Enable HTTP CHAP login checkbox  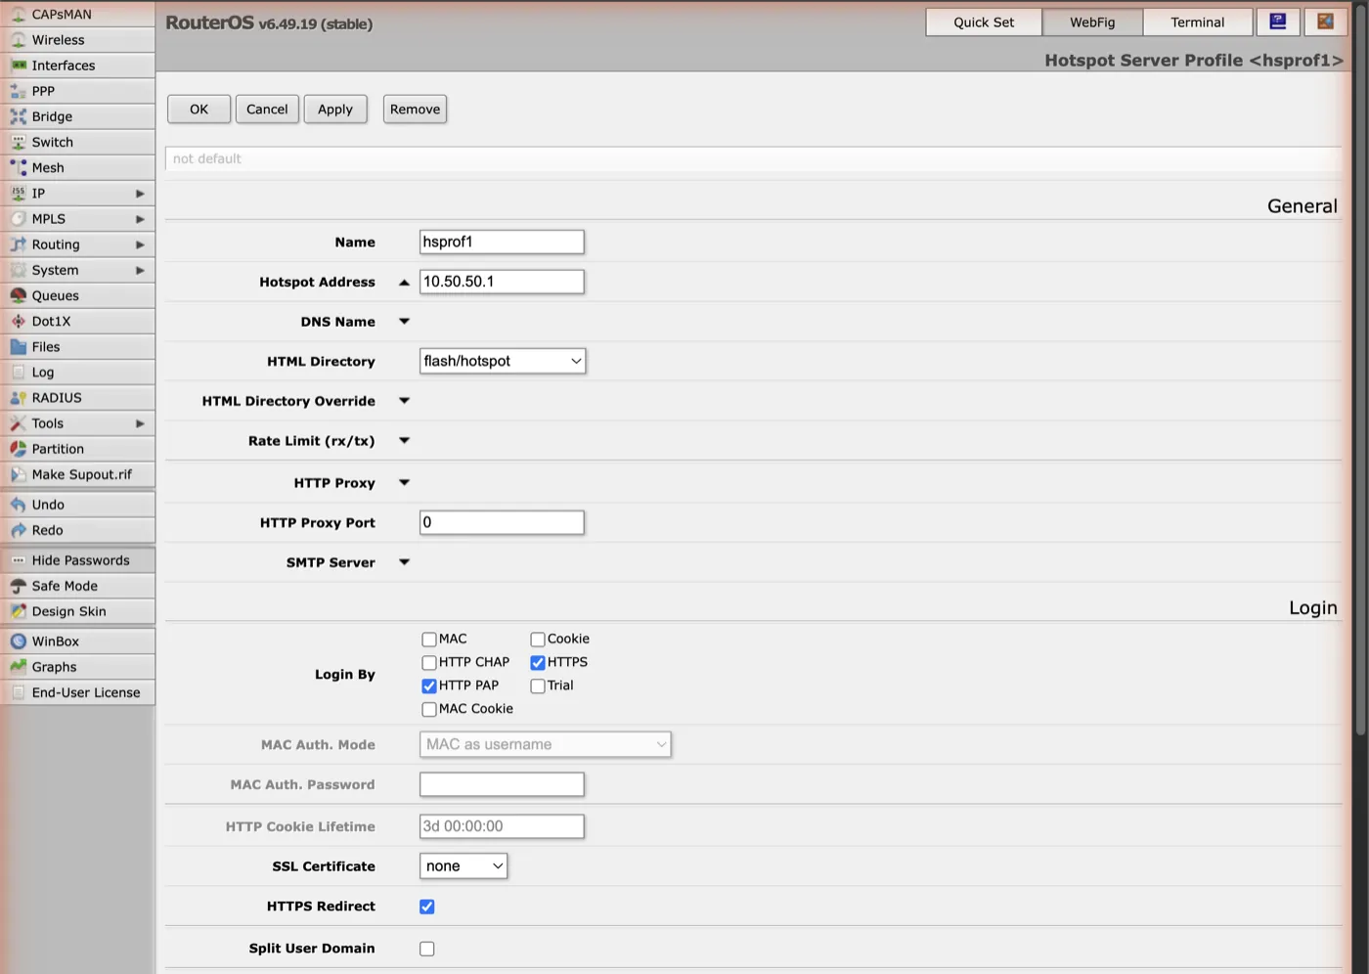[429, 663]
